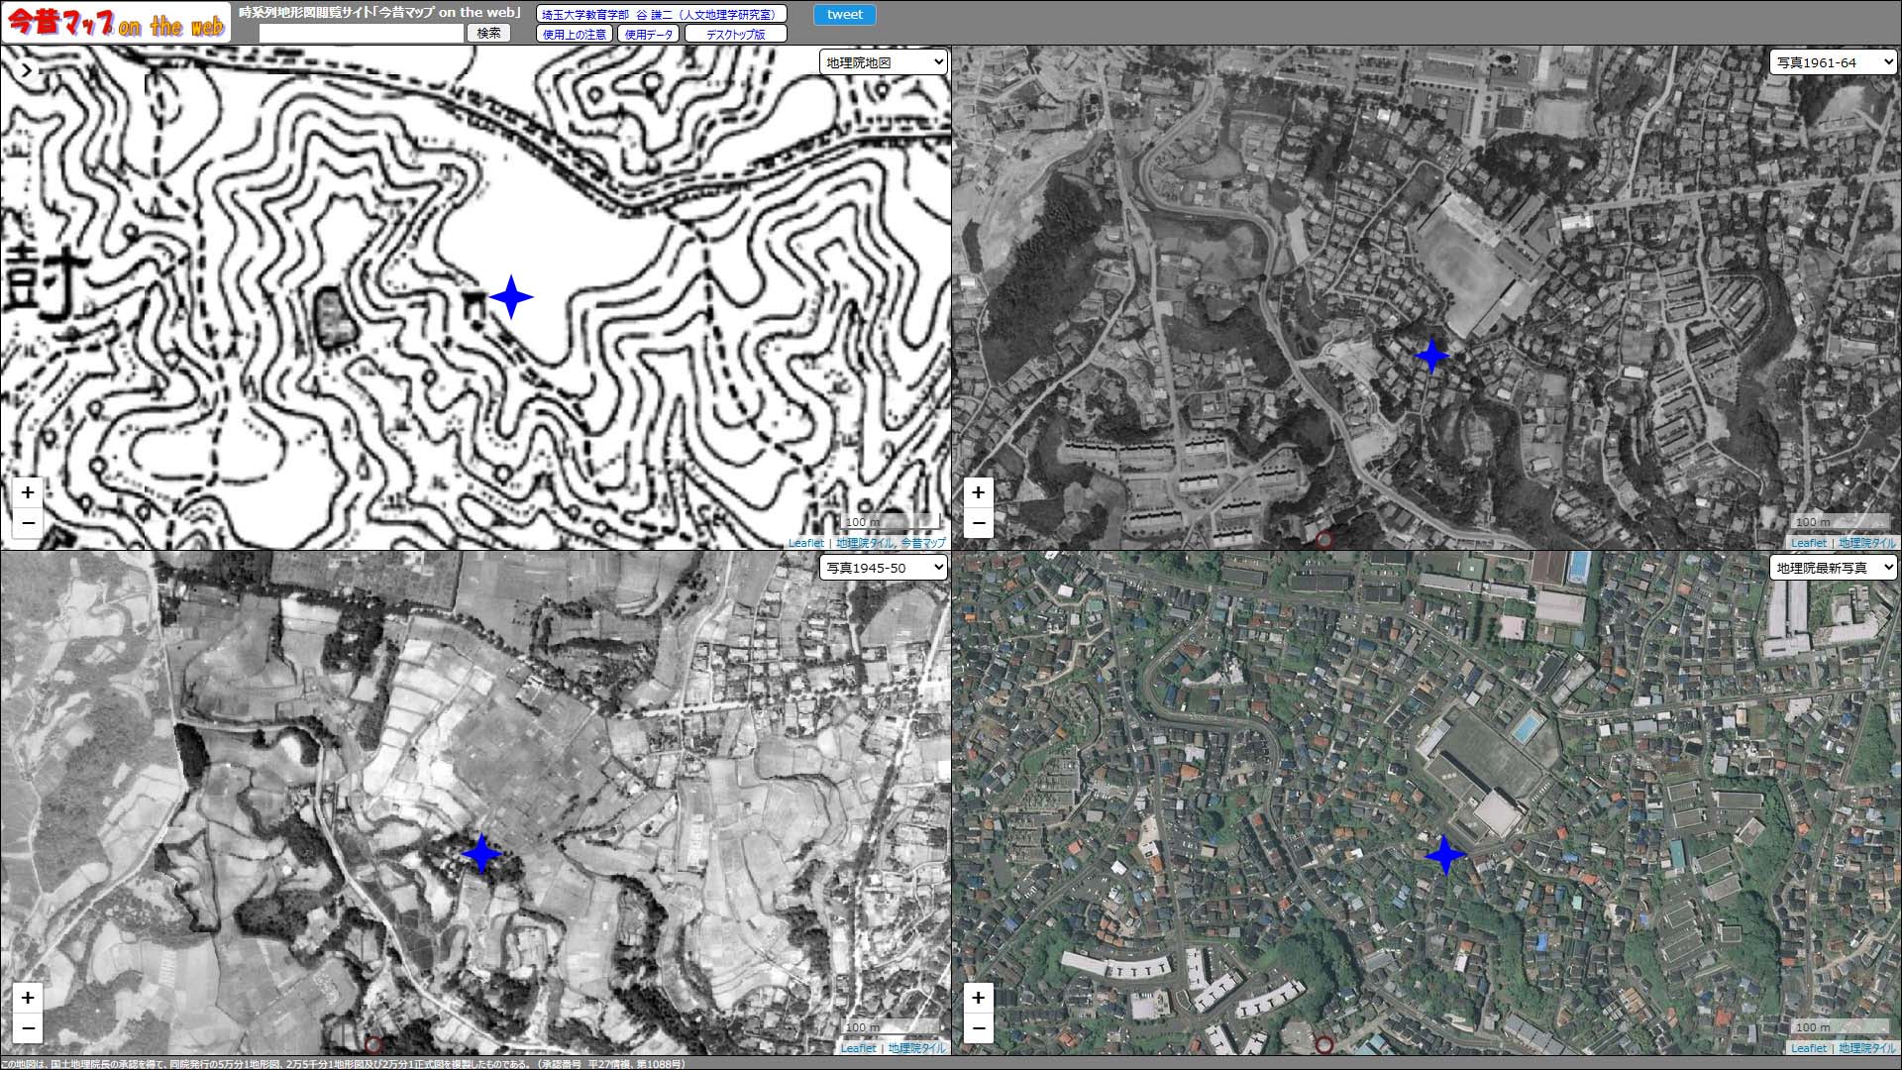Zoom in on top-left topographic map

pyautogui.click(x=28, y=491)
